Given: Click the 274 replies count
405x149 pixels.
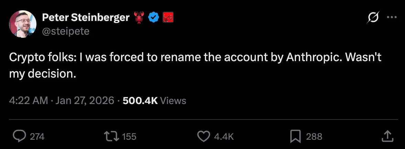Looking at the screenshot, I should (x=37, y=137).
